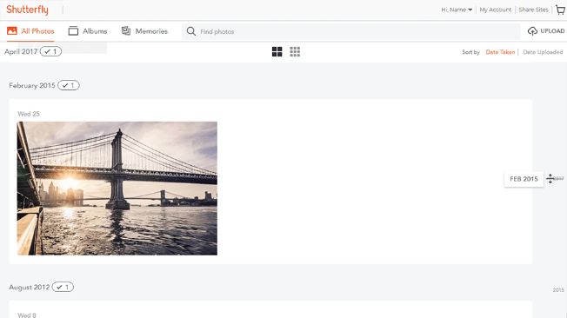Open the shopping cart icon
Image resolution: width=567 pixels, height=318 pixels.
[561, 10]
